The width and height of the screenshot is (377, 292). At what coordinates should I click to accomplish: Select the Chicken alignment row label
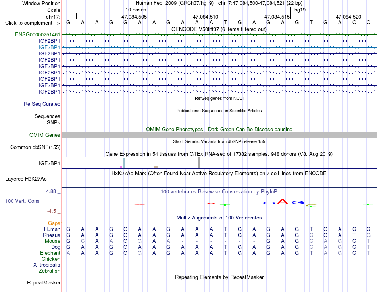(x=51, y=259)
